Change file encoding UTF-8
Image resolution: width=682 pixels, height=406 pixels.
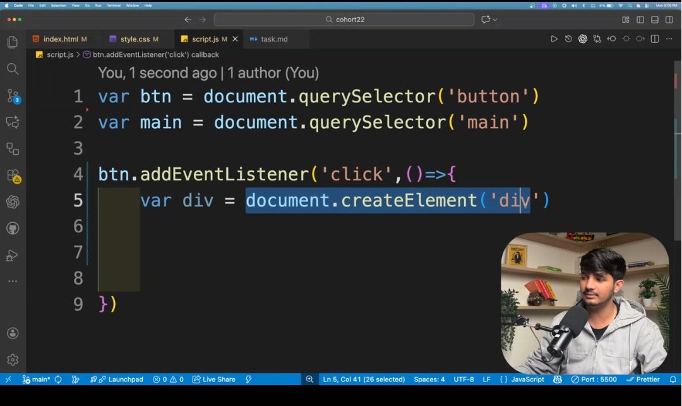464,379
